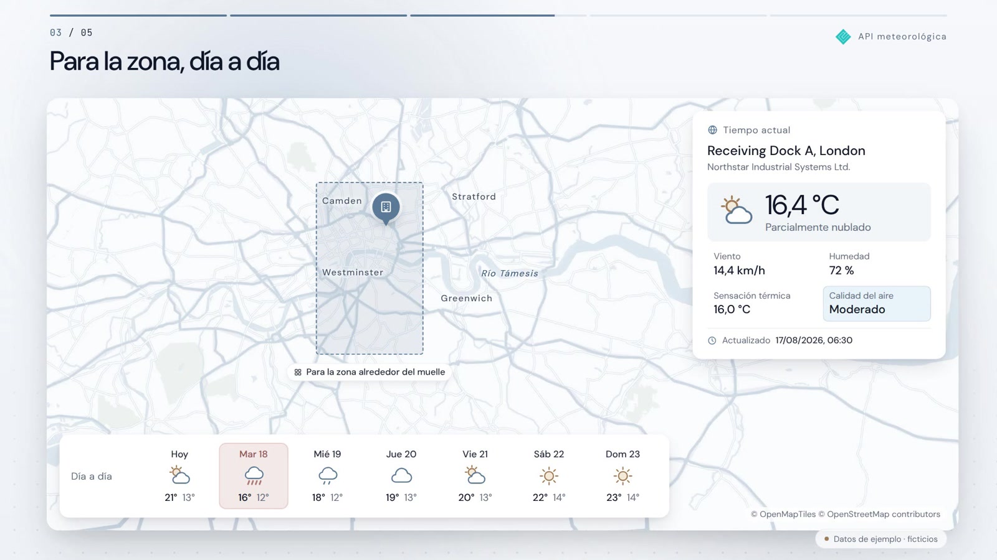The width and height of the screenshot is (997, 560).
Task: Open the Calidad del aire Moderado tile
Action: point(877,304)
